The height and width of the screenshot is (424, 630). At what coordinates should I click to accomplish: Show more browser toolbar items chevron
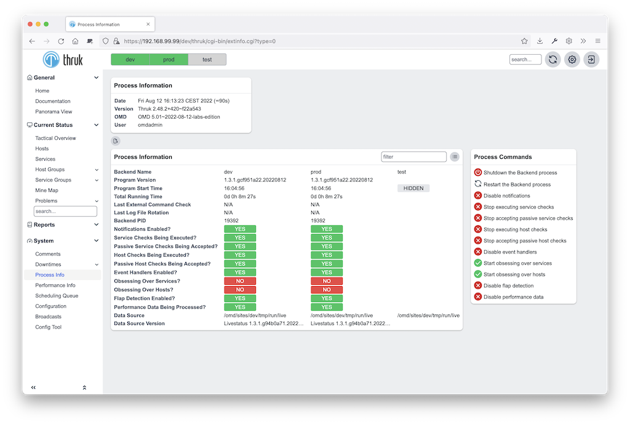pos(583,41)
